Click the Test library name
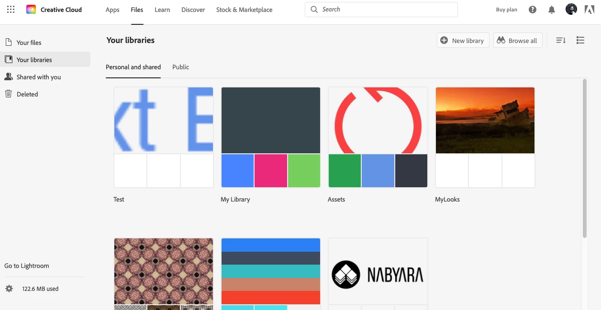The image size is (601, 310). click(x=119, y=200)
